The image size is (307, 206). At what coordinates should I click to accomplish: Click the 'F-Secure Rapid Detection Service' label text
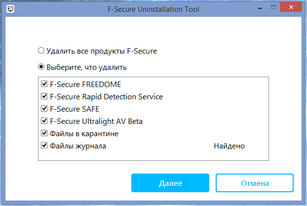[x=106, y=96]
